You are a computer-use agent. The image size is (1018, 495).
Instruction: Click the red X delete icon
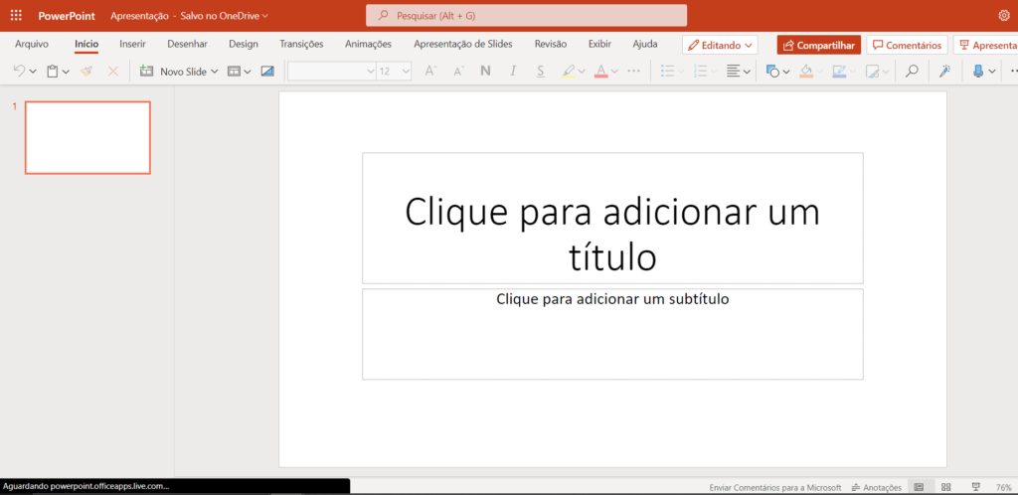(113, 72)
